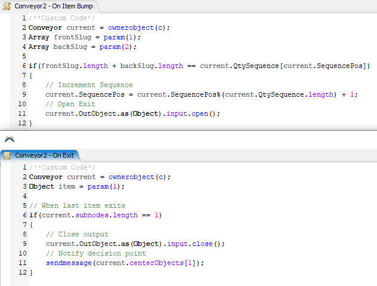The height and width of the screenshot is (286, 377).
Task: Click the script scroll icon on On Item Bump tab
Action: (7, 6)
